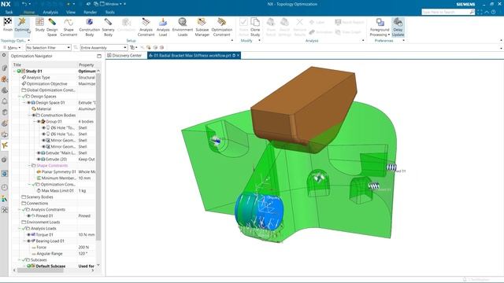Collapse the Shape Constraints node
The height and width of the screenshot is (283, 504).
29,166
